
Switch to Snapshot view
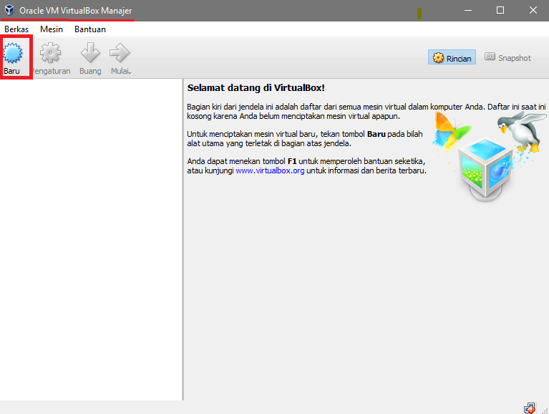[x=507, y=57]
